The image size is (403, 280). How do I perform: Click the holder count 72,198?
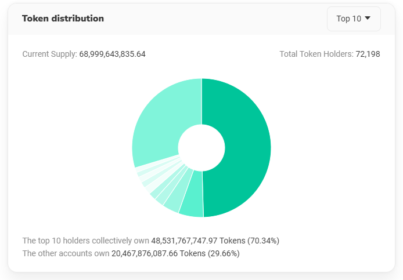(x=368, y=54)
